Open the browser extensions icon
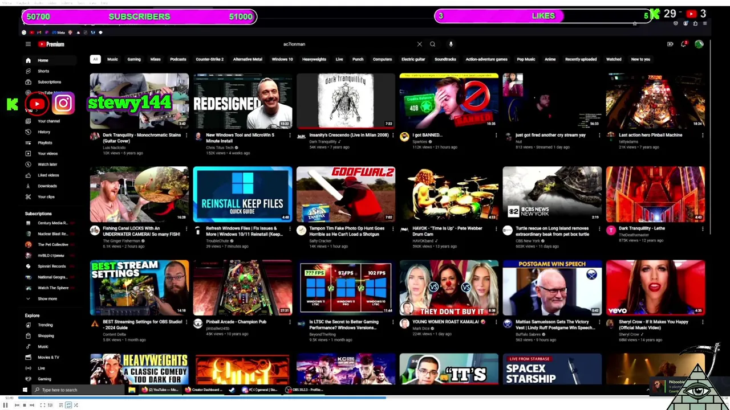 (x=695, y=23)
